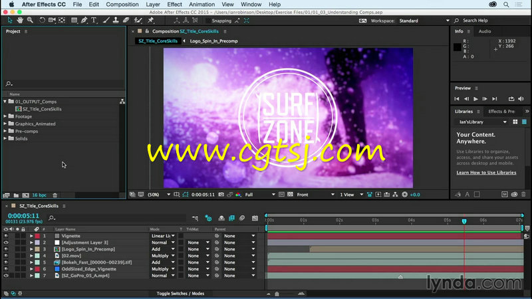The image size is (532, 299).
Task: Open the Front 3D view dropdown
Action: coord(315,195)
